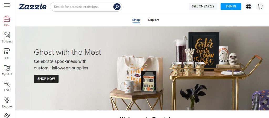Click the search magnifier button
Image resolution: width=269 pixels, height=118 pixels.
pyautogui.click(x=117, y=7)
